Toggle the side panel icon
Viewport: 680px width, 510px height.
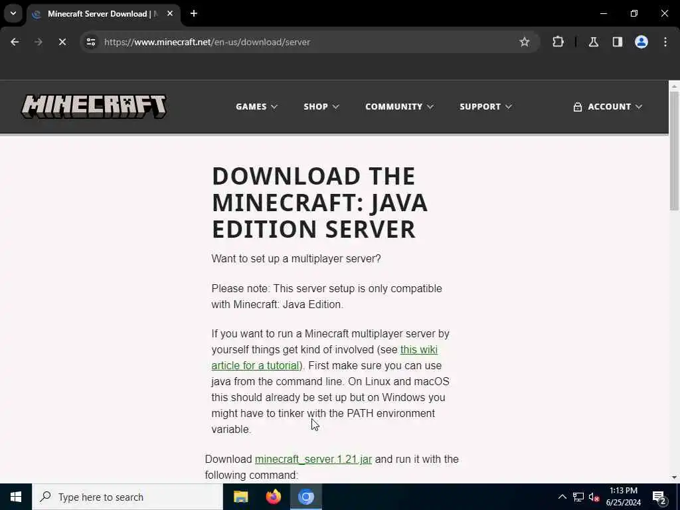tap(618, 42)
